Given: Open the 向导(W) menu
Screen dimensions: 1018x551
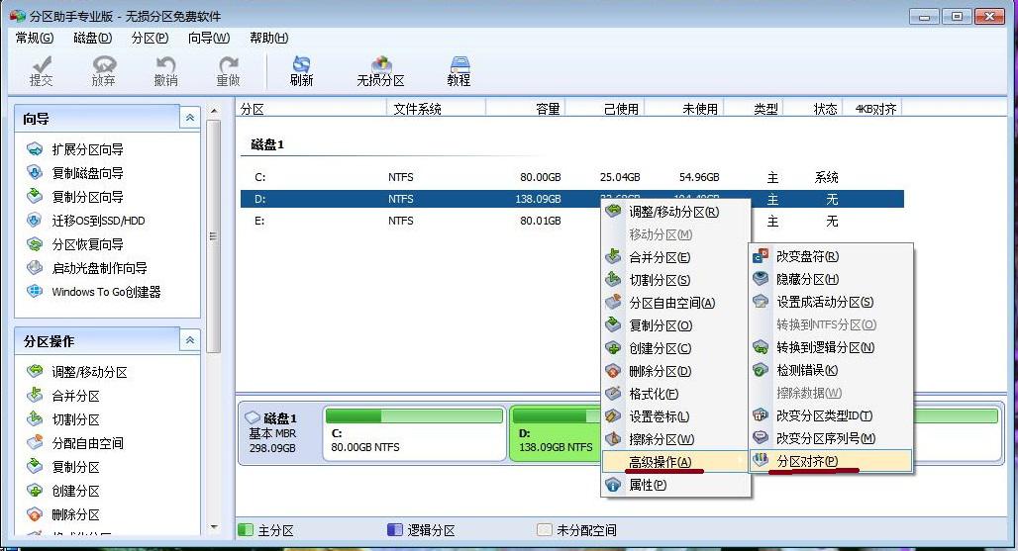Looking at the screenshot, I should 209,39.
